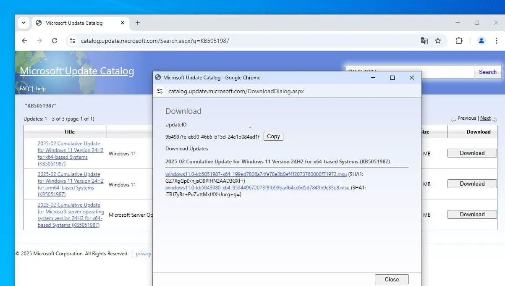Open Chrome three-dot menu
This screenshot has width=505, height=286.
tap(497, 41)
